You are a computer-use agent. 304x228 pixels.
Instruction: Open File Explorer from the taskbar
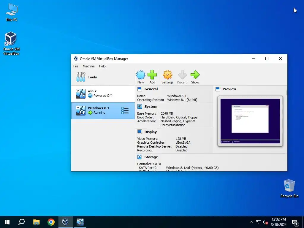36,222
